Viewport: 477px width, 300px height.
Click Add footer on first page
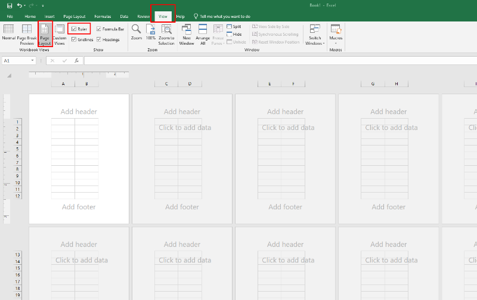79,207
